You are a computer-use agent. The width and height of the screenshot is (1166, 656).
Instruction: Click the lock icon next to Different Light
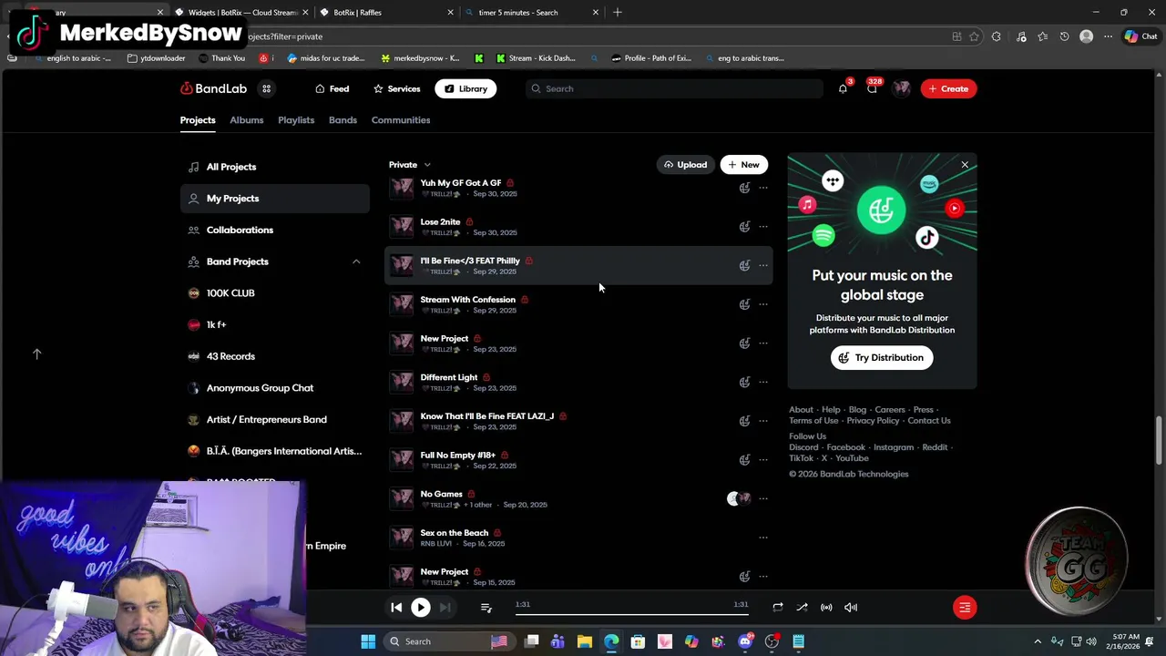coord(486,377)
